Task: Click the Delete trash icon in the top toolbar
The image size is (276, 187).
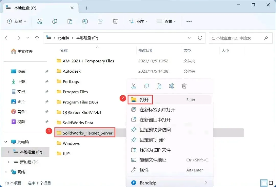Action: coord(115,21)
